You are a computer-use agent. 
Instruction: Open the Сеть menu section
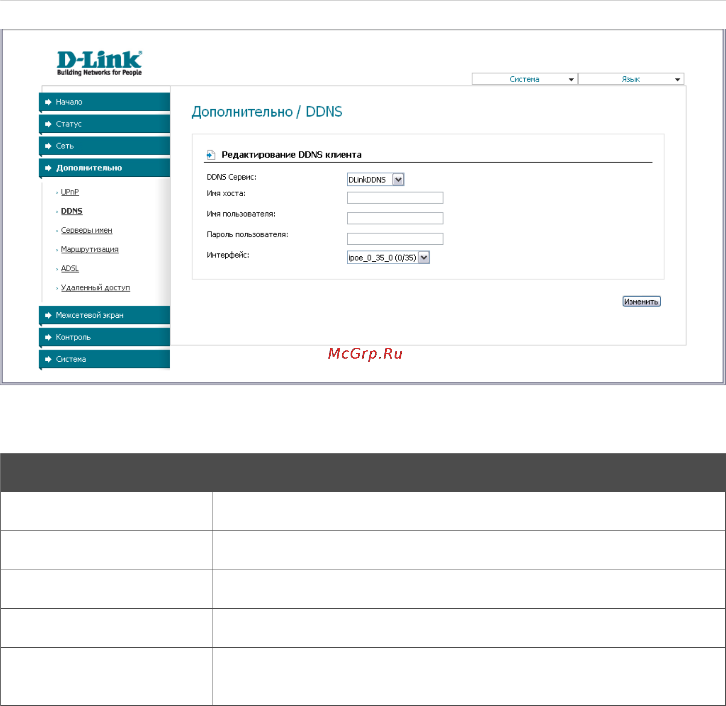(x=105, y=146)
